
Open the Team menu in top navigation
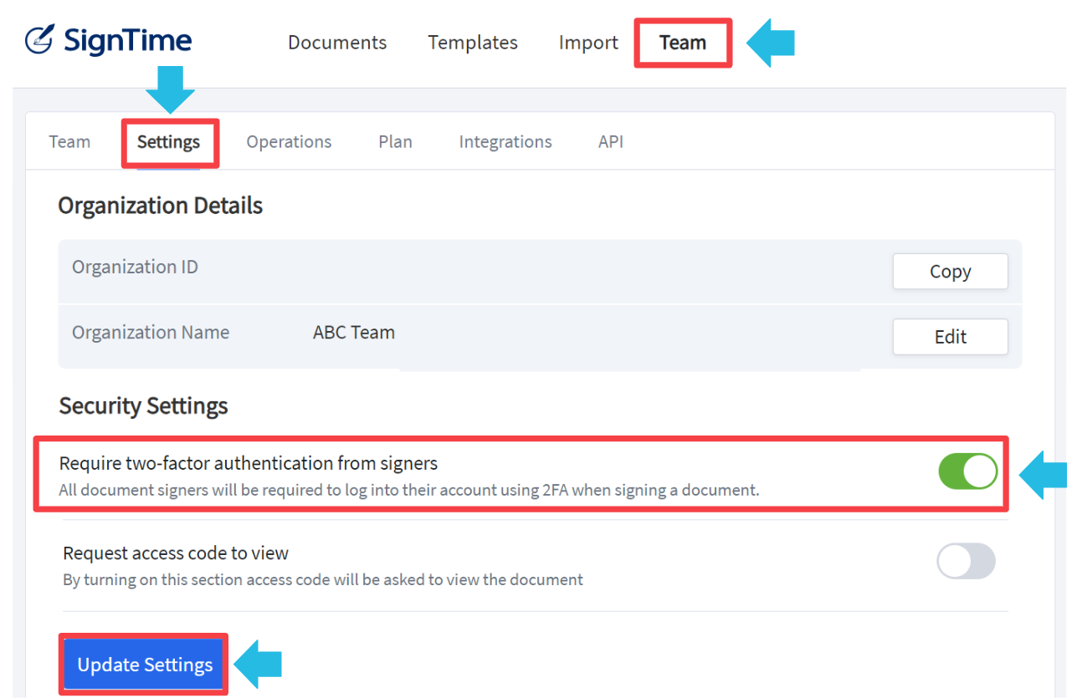683,43
